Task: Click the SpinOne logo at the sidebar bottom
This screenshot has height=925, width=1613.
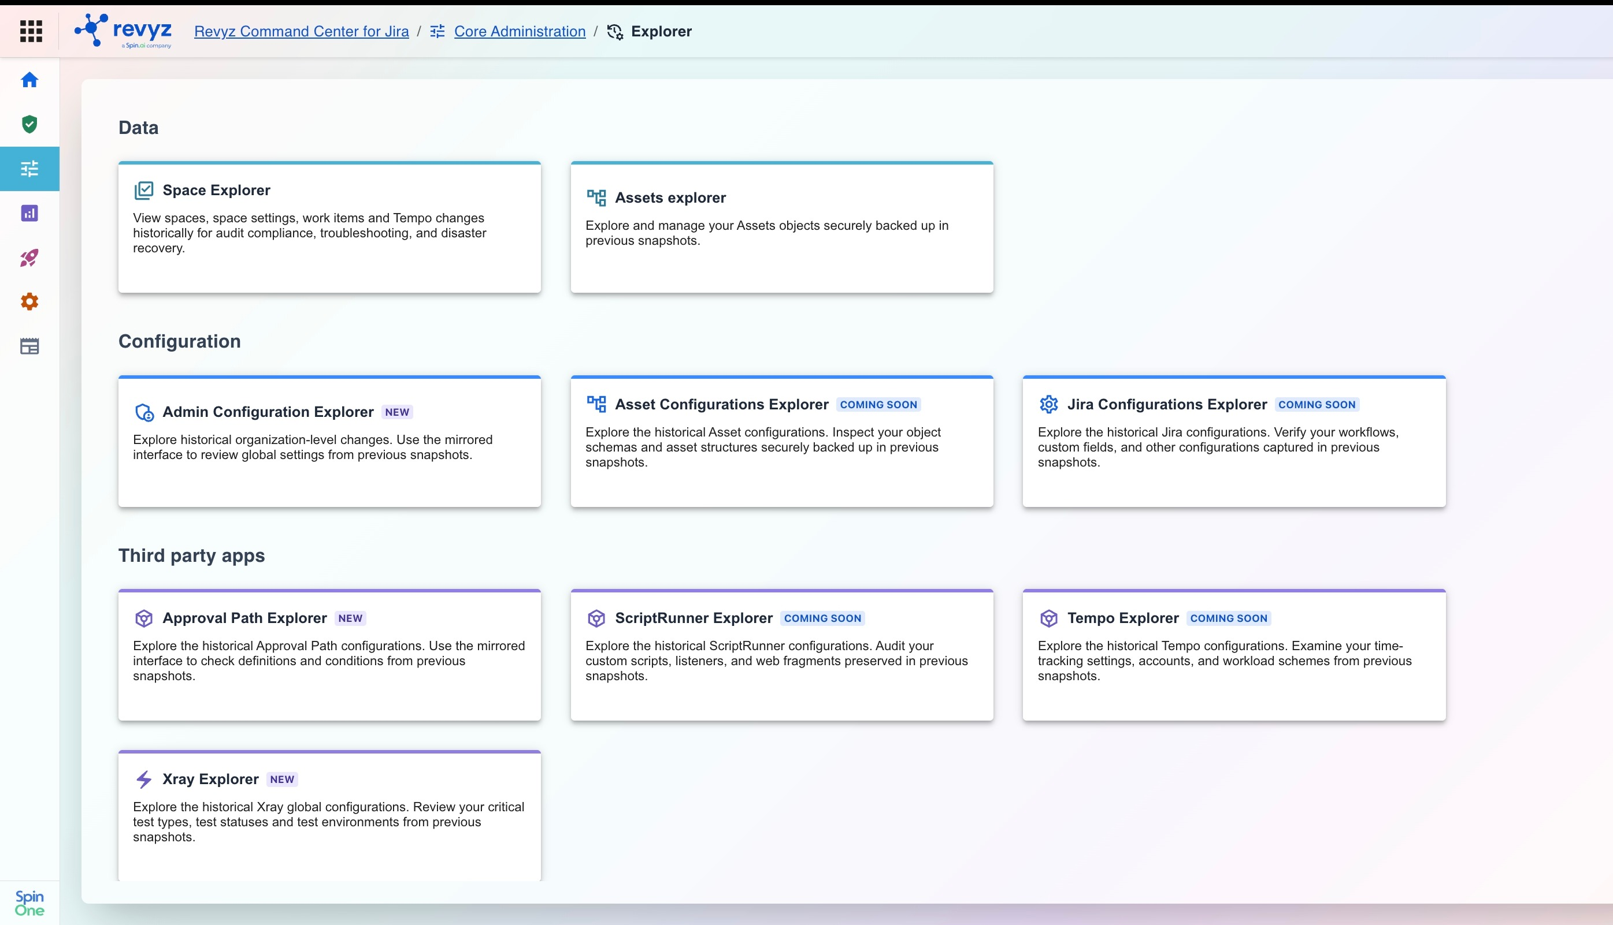Action: click(x=29, y=902)
